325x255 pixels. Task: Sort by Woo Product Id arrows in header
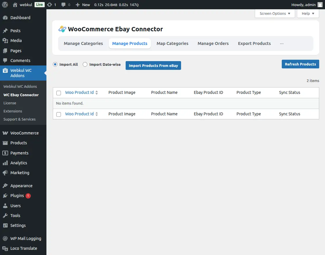tap(97, 92)
